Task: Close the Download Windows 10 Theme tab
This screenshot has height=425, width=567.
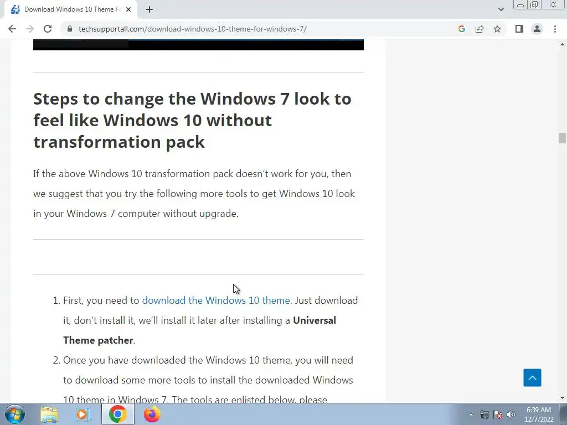Action: pos(128,9)
